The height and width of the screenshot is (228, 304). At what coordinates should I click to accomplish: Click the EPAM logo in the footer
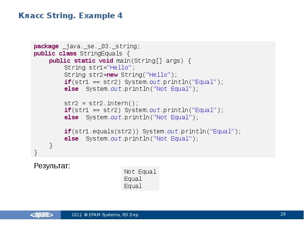pyautogui.click(x=42, y=215)
